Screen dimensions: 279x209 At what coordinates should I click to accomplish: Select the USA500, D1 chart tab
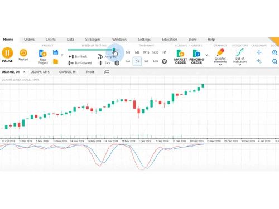tap(11, 72)
